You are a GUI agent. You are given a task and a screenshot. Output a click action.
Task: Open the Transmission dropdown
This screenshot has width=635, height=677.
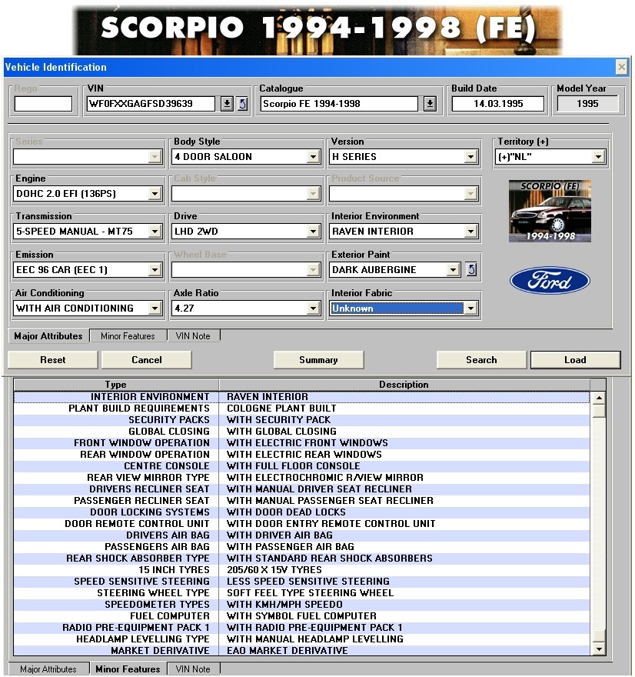tap(155, 232)
